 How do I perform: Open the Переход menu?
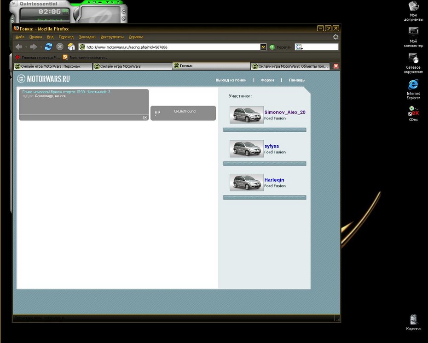tap(66, 37)
